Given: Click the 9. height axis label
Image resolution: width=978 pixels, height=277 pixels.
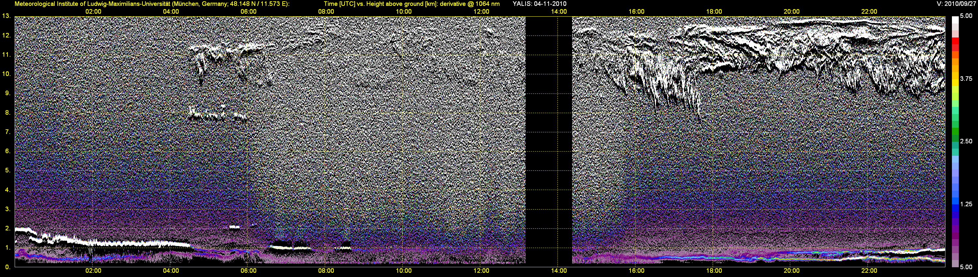Looking at the screenshot, I should point(7,93).
